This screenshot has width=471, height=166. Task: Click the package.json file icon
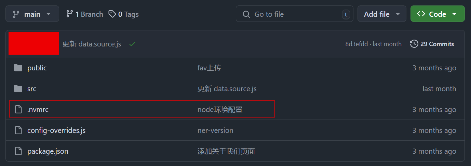(x=18, y=151)
